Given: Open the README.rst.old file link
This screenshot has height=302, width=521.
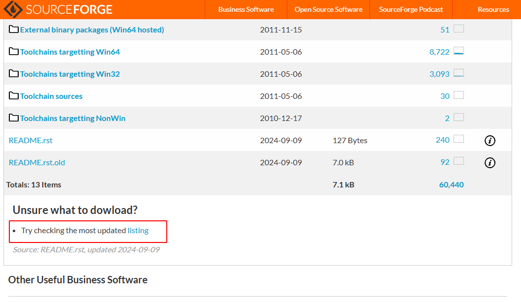Looking at the screenshot, I should [37, 163].
